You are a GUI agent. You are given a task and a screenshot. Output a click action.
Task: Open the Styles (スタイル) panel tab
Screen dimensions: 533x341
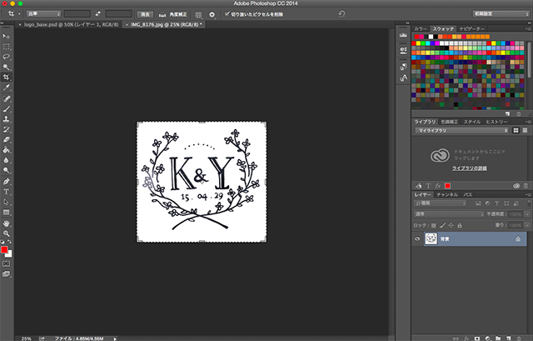[x=472, y=122]
